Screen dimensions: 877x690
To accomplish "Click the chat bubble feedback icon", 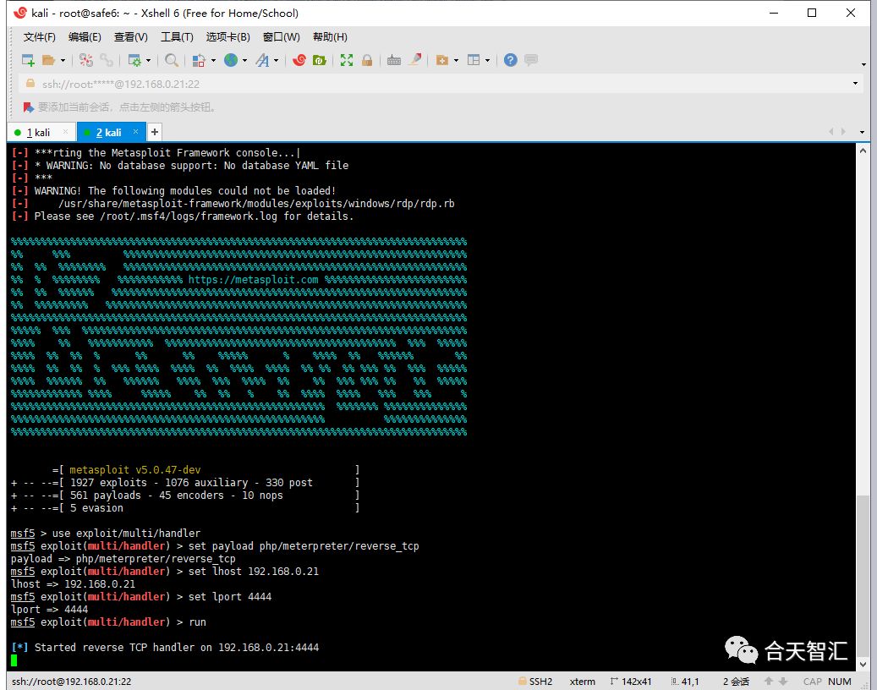I will click(x=531, y=60).
